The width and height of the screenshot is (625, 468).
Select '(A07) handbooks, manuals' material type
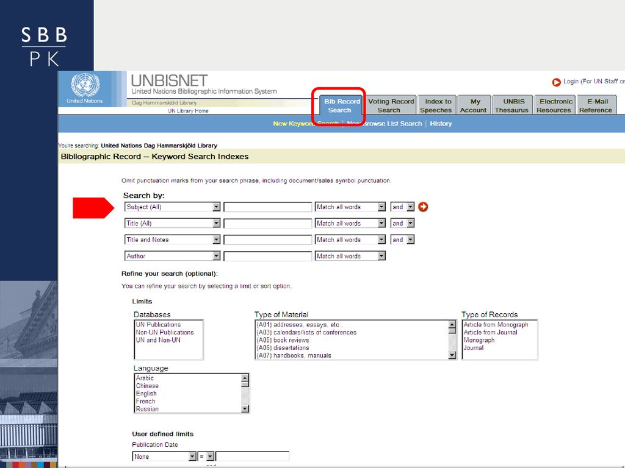point(294,355)
